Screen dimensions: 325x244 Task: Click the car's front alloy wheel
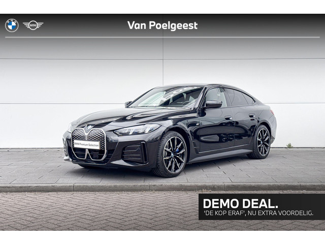coord(171,155)
